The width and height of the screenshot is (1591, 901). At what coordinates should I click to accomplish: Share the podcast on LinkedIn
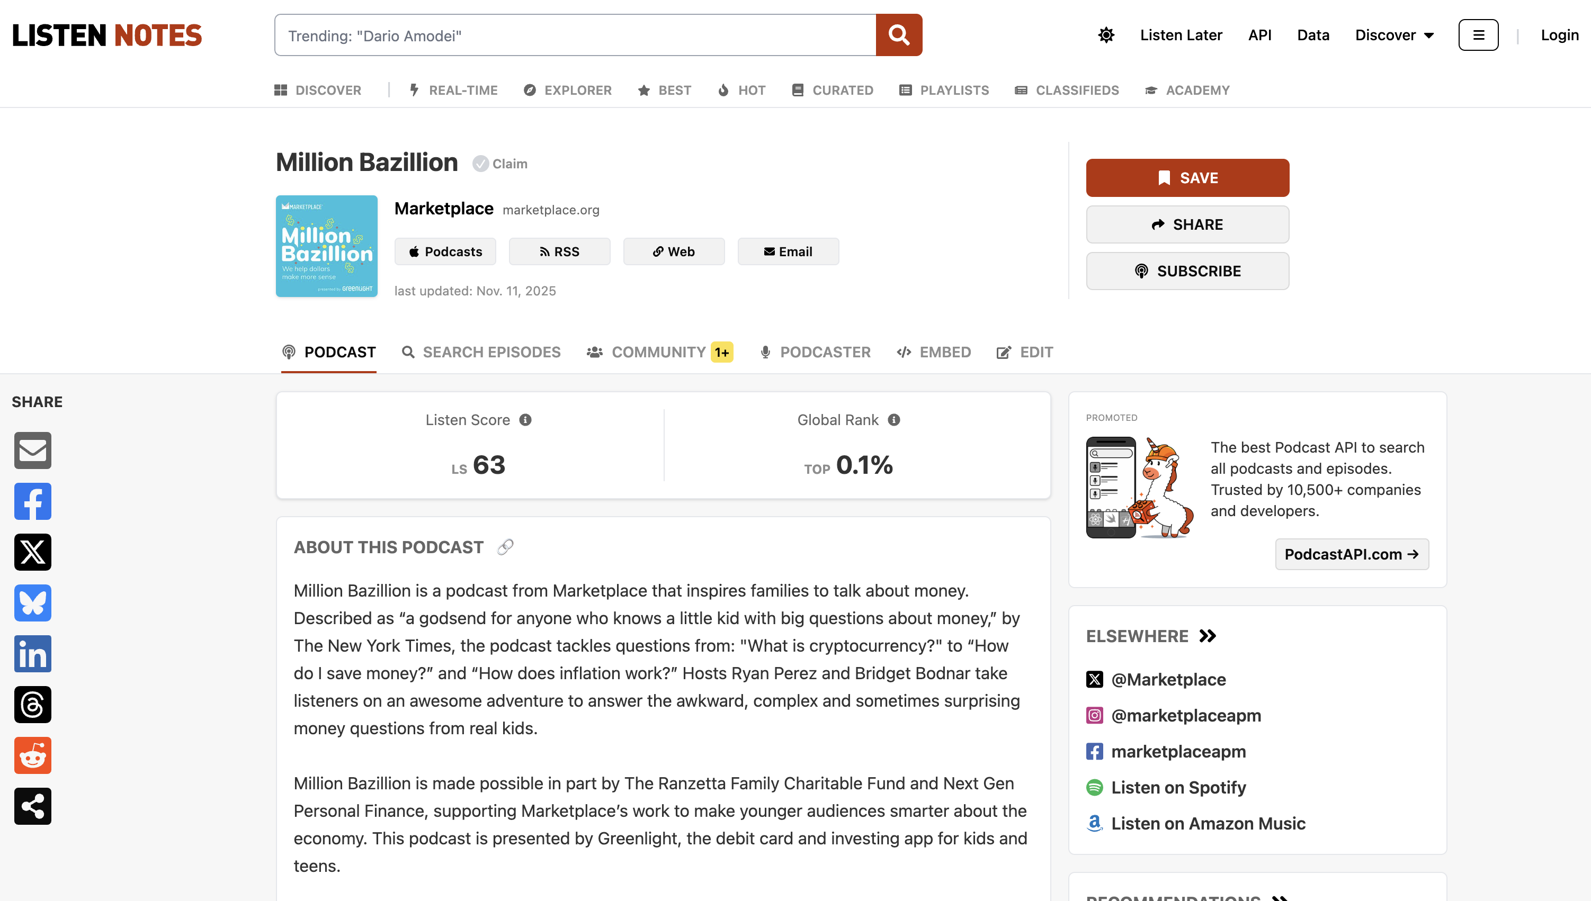32,653
